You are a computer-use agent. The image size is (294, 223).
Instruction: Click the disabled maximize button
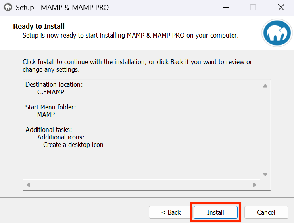253,8
